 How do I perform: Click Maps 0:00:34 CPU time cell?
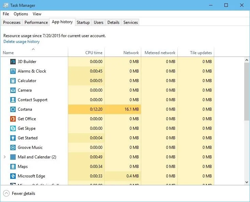(x=86, y=167)
